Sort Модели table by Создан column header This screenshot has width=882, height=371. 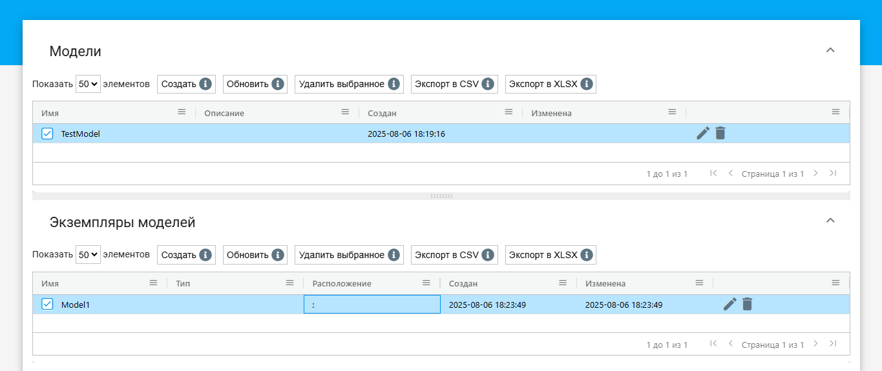click(x=383, y=113)
